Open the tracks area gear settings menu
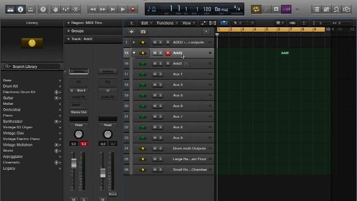 click(279, 23)
